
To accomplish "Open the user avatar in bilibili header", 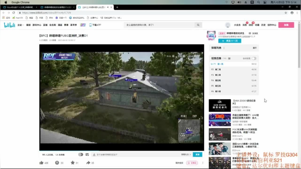I will (x=228, y=25).
